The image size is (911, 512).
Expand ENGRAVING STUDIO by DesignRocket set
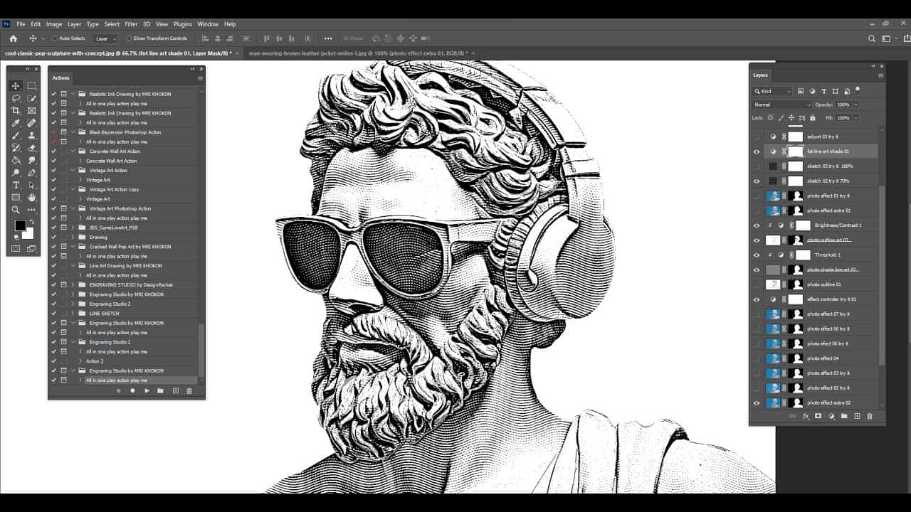pos(73,284)
